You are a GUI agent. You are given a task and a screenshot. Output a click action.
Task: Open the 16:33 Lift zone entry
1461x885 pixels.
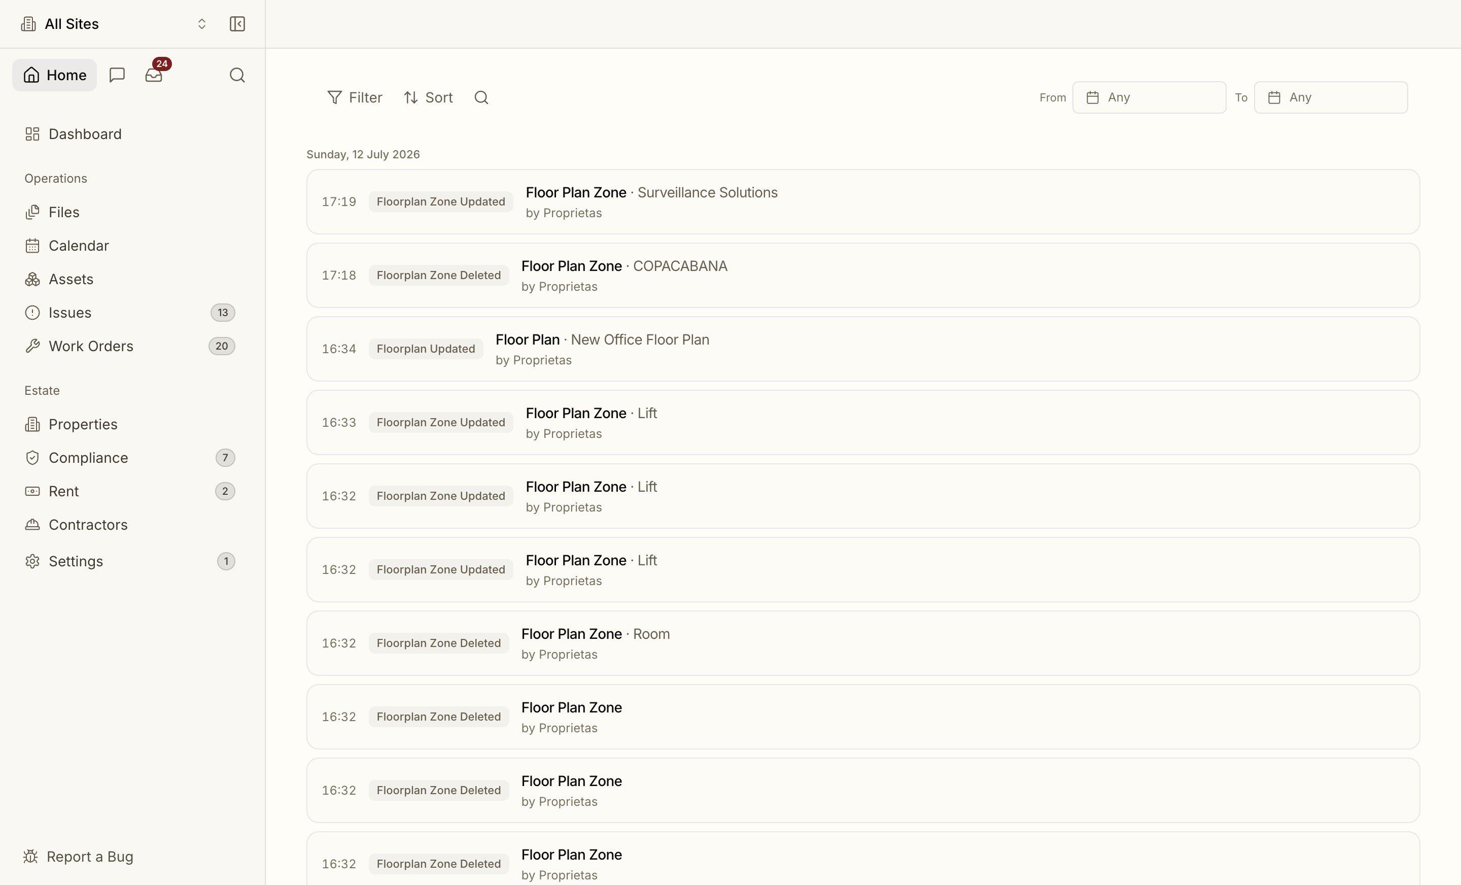pyautogui.click(x=863, y=422)
